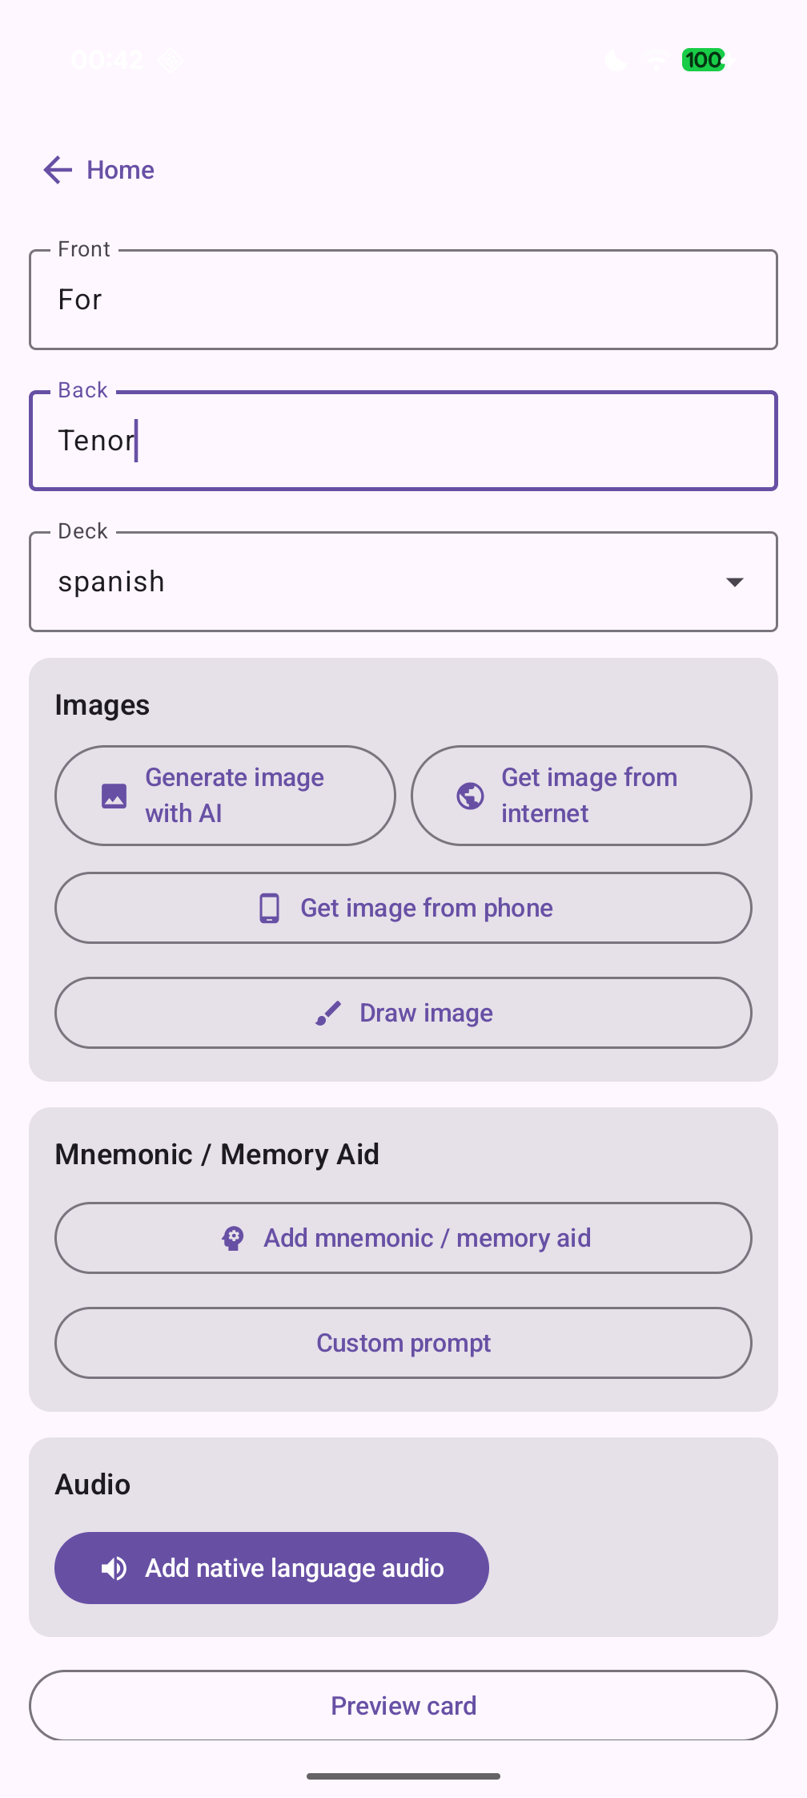Select the pencil icon to draw an image
The image size is (807, 1798).
coord(329,1012)
